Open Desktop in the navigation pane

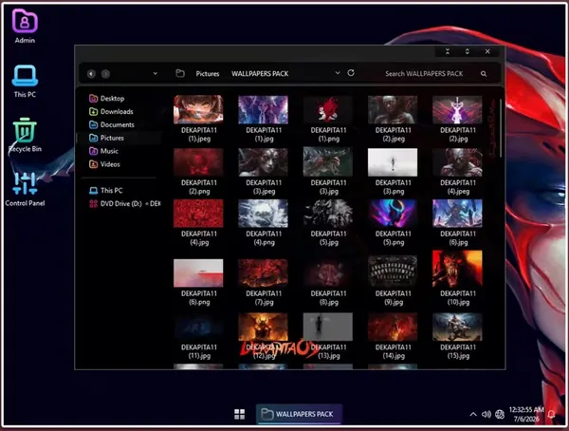106,98
